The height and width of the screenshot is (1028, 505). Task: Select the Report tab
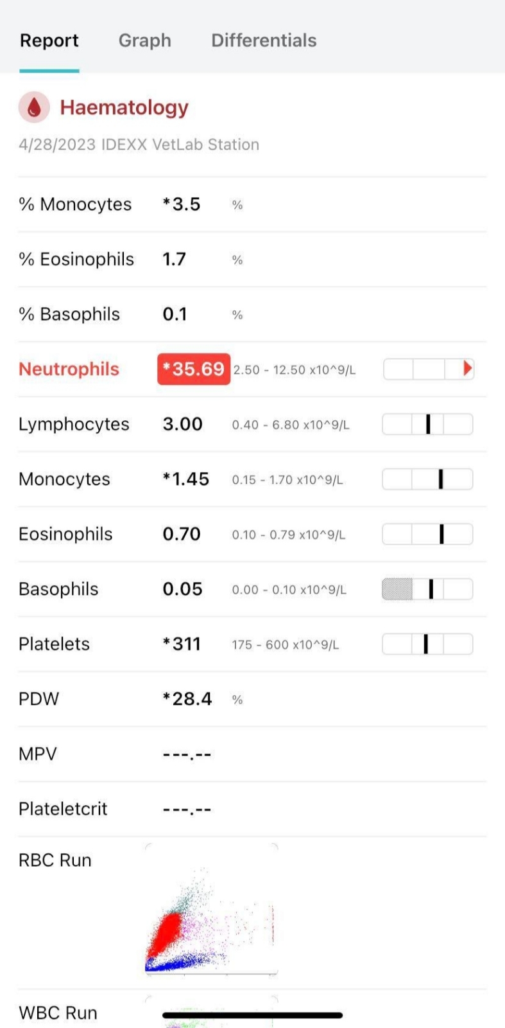49,40
